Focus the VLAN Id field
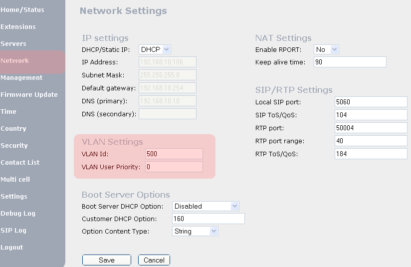This screenshot has height=267, width=411. coord(174,154)
